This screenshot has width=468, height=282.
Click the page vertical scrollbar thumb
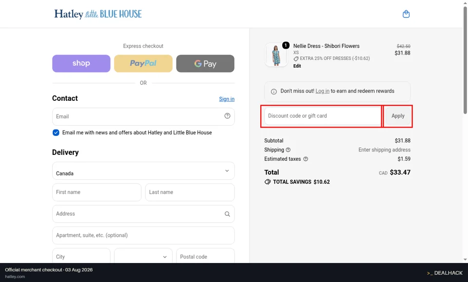[465, 59]
